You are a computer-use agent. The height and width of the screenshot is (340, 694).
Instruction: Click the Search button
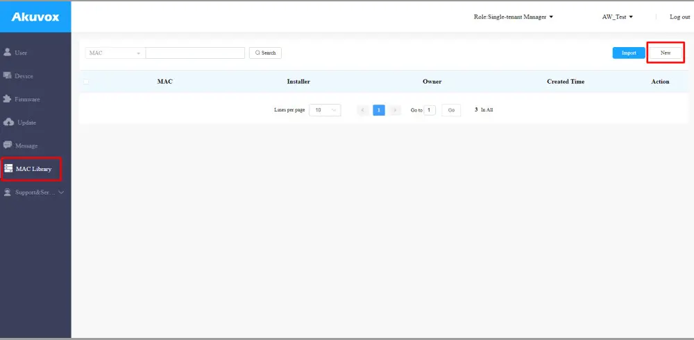tap(265, 53)
